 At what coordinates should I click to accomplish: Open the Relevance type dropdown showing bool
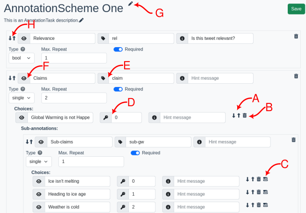tap(21, 58)
